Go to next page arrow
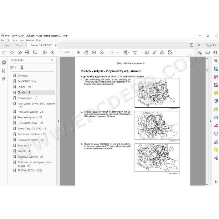The width and height of the screenshot is (219, 219). coord(52,53)
